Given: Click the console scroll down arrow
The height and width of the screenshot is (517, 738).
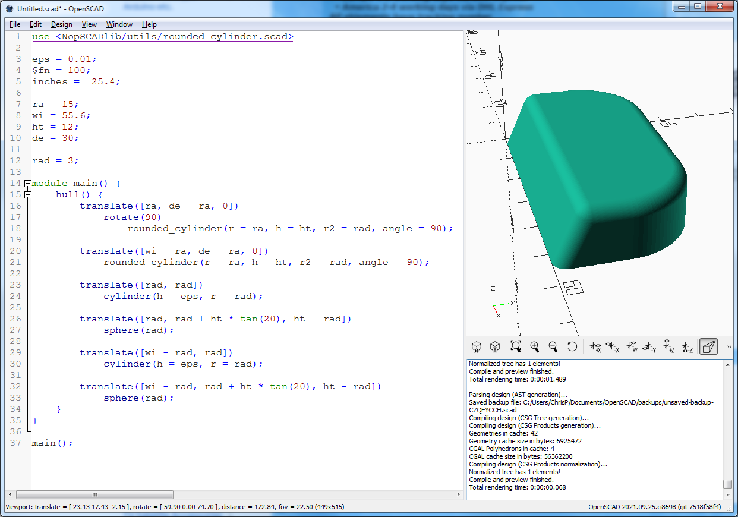Looking at the screenshot, I should pos(727,496).
